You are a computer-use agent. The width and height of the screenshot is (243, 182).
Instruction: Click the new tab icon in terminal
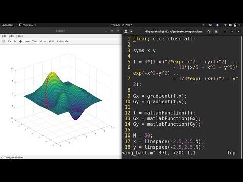[126, 31]
